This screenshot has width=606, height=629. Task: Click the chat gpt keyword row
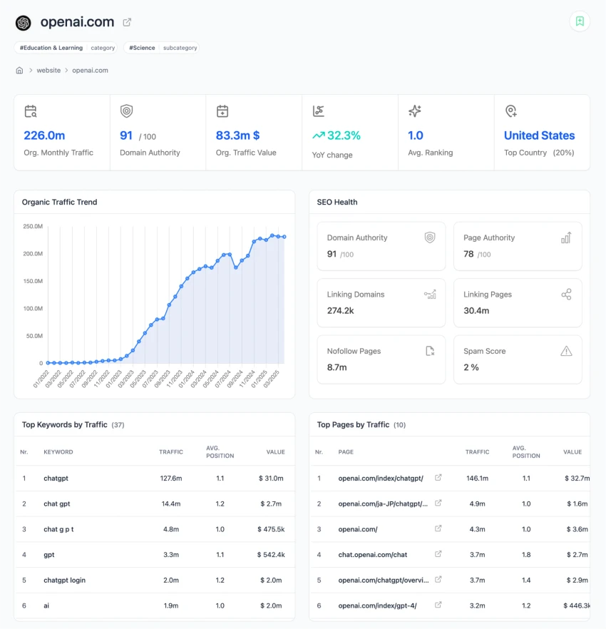[x=155, y=503]
